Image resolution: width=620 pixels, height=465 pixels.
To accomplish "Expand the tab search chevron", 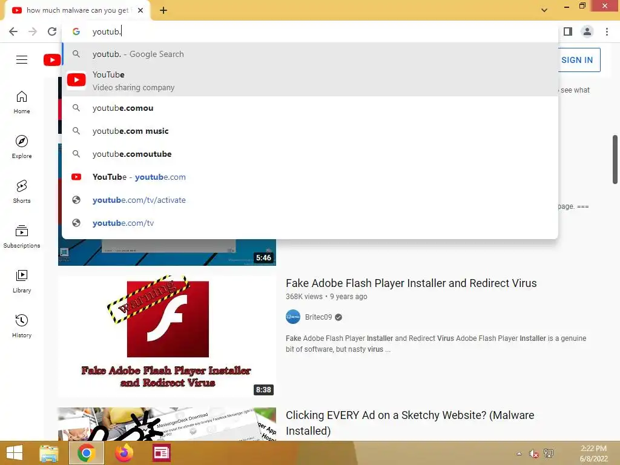I will [x=544, y=10].
